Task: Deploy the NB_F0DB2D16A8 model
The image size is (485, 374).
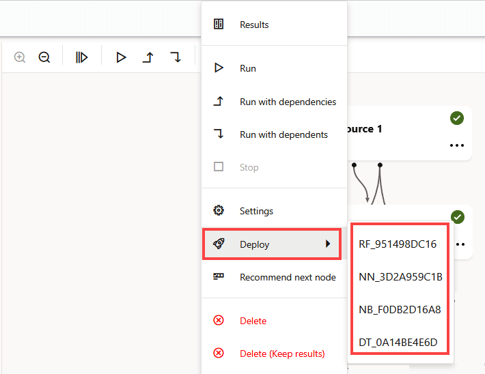Action: (400, 310)
